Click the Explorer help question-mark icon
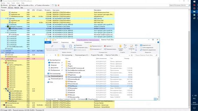198x111 pixels. pos(158,42)
